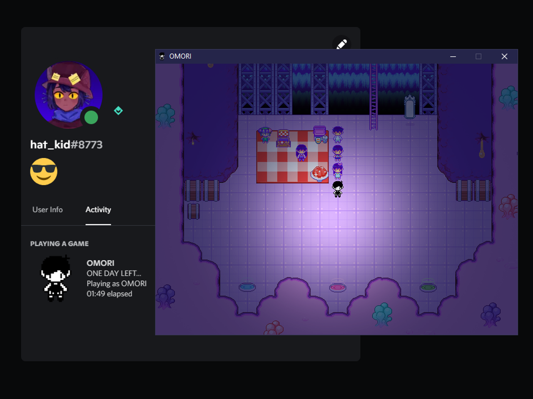Click the PLAYING A GAME heading
The height and width of the screenshot is (399, 533).
(59, 244)
